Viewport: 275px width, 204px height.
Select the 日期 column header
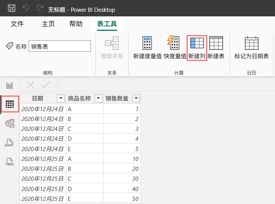click(43, 99)
